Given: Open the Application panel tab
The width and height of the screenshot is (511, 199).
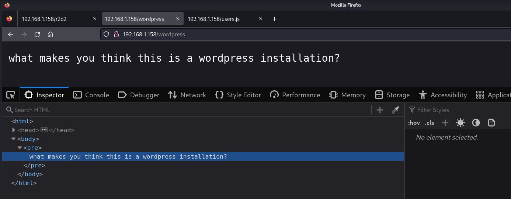Looking at the screenshot, I should coord(493,95).
